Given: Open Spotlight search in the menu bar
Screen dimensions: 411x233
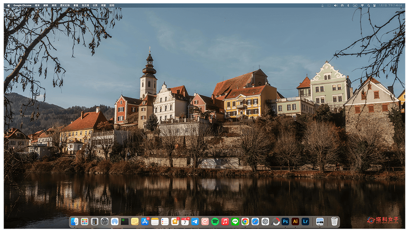Looking at the screenshot, I should click(368, 6).
